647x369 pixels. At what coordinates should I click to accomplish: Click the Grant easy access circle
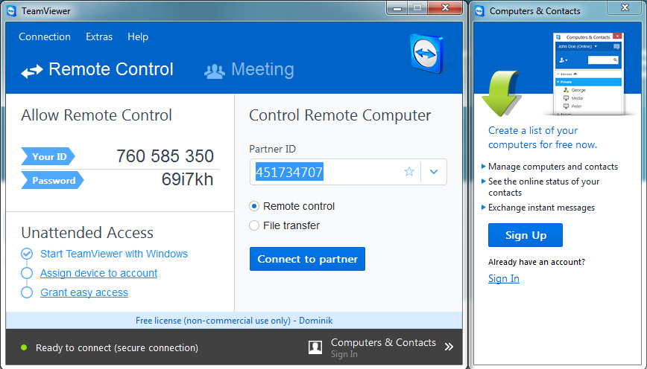pos(27,292)
